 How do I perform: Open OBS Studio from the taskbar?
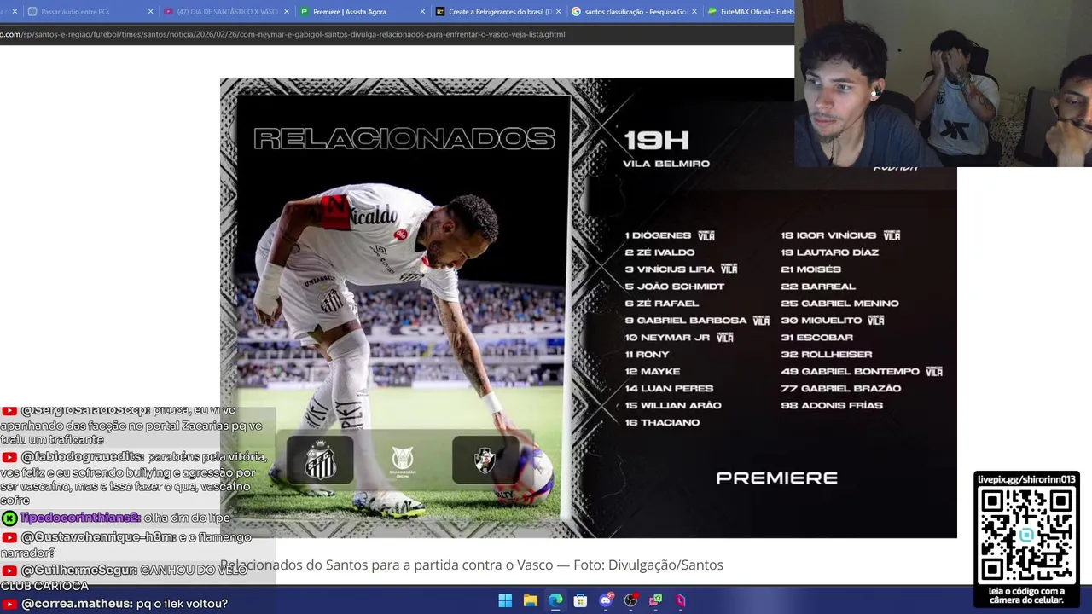click(630, 600)
